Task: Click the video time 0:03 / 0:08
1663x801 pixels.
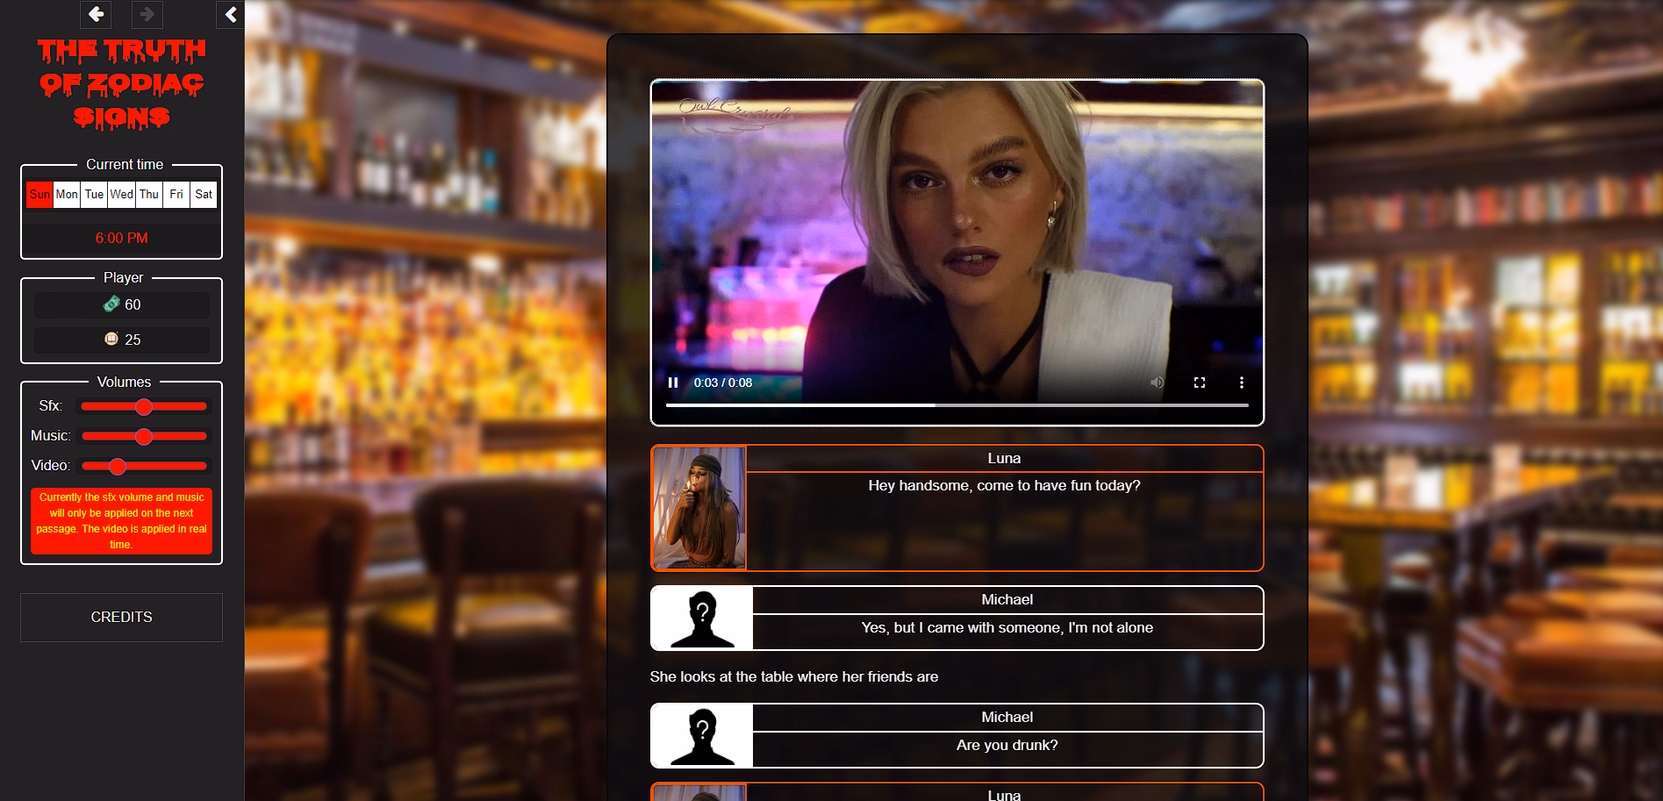Action: [x=722, y=383]
